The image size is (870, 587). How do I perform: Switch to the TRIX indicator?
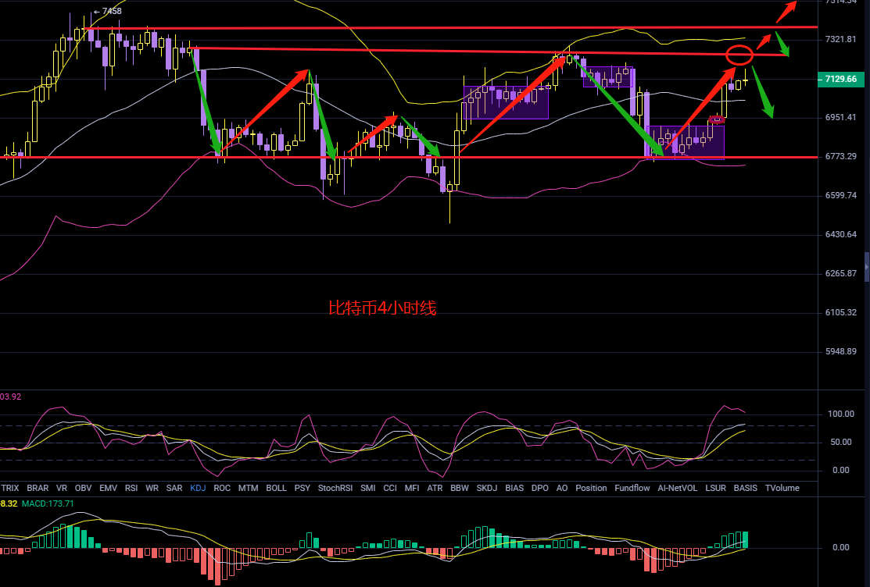tap(9, 488)
